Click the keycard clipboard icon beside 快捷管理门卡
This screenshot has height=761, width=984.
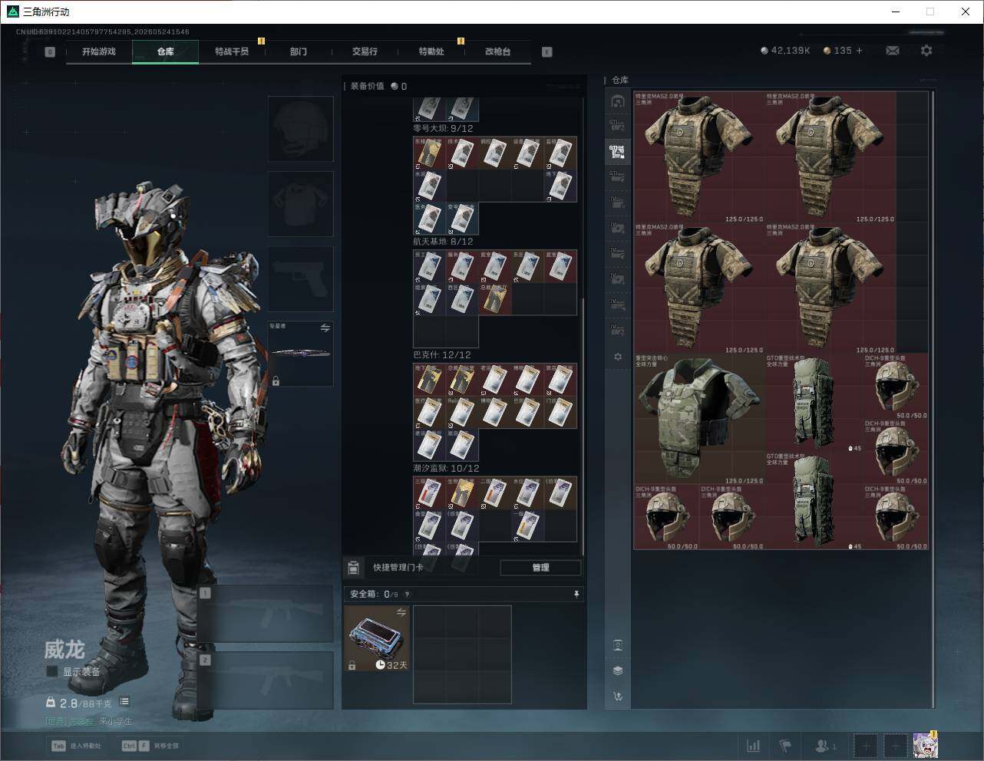(353, 568)
